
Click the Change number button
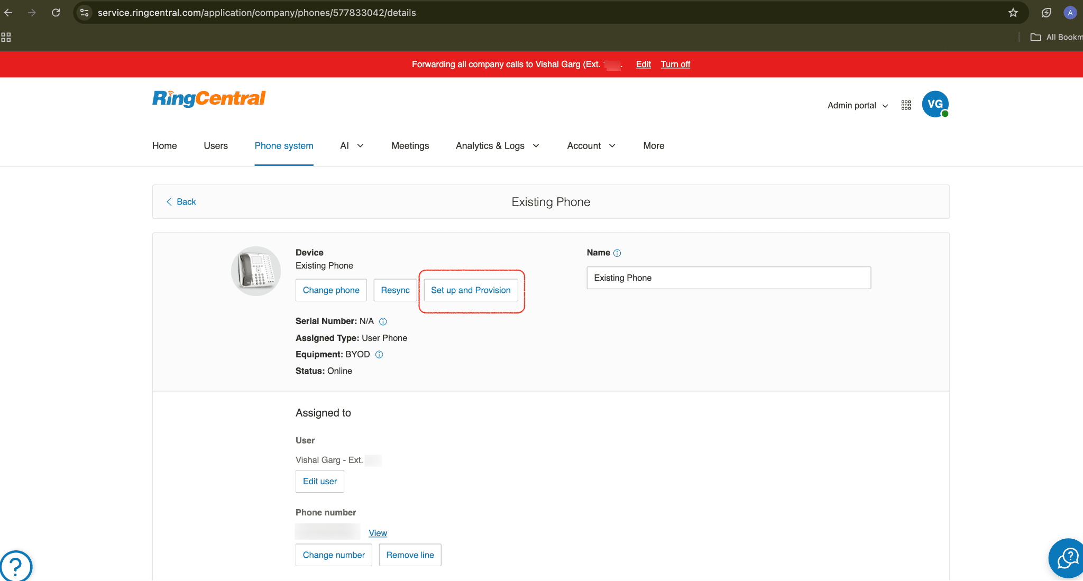pyautogui.click(x=334, y=555)
